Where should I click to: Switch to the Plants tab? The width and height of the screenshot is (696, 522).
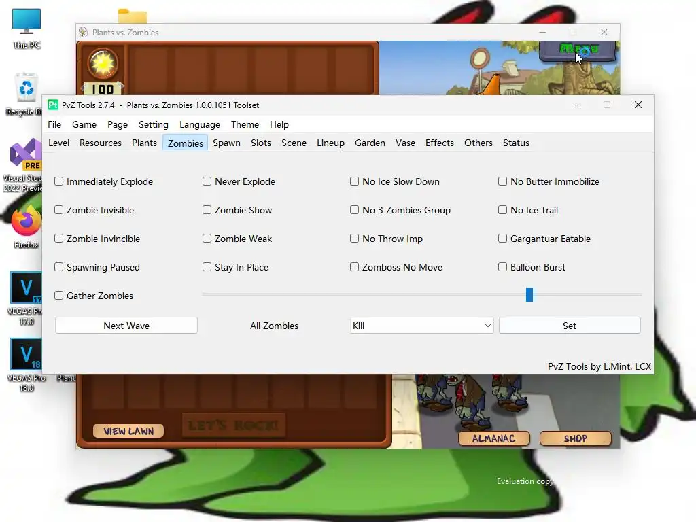point(144,143)
